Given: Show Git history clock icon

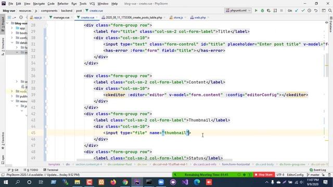Looking at the screenshot, I should (310, 10).
